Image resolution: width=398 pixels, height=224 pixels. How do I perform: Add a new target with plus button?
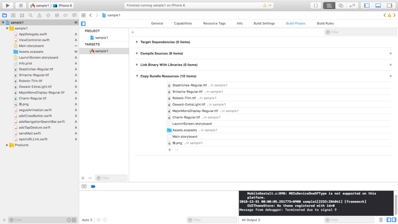coord(83,178)
